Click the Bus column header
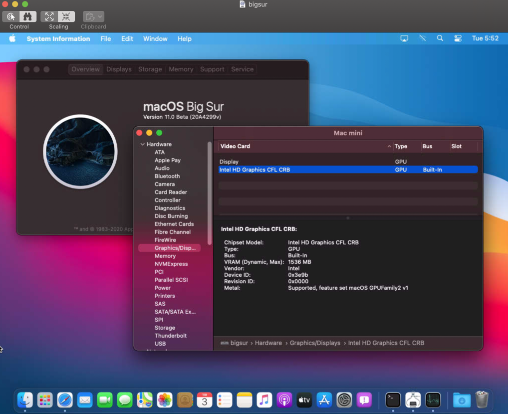Screen dimensions: 508x414 click(435, 146)
